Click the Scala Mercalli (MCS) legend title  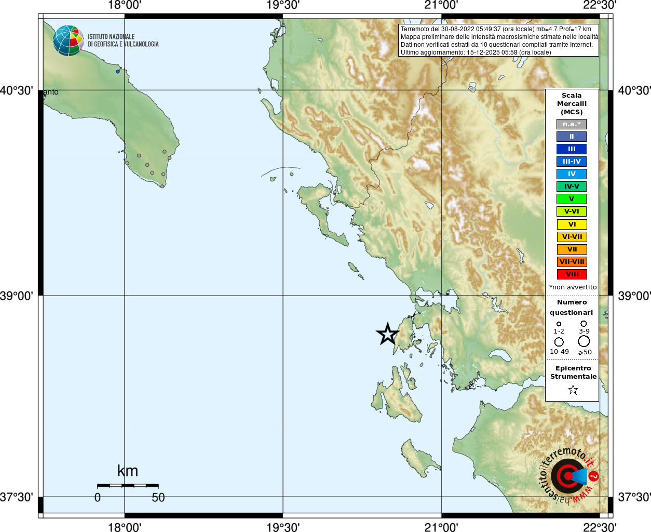572,103
